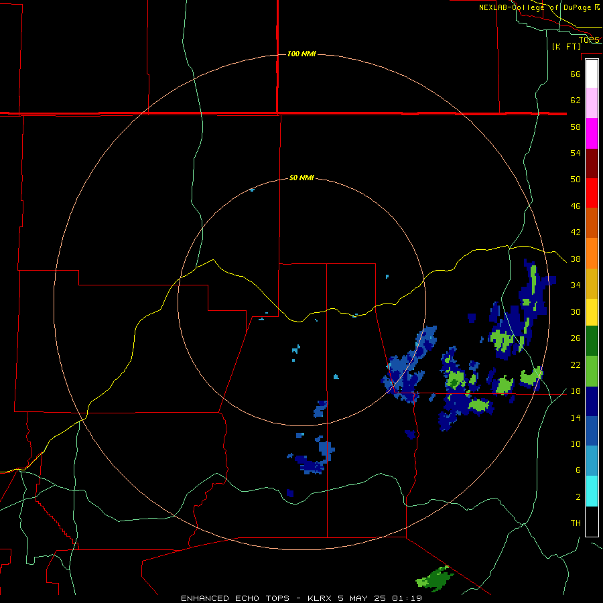Click the white swatch in the tops legend

[592, 74]
